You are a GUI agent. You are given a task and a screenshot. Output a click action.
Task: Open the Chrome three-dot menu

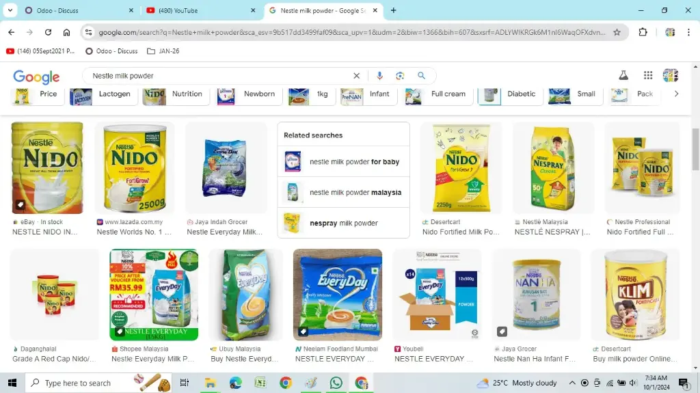pyautogui.click(x=688, y=32)
